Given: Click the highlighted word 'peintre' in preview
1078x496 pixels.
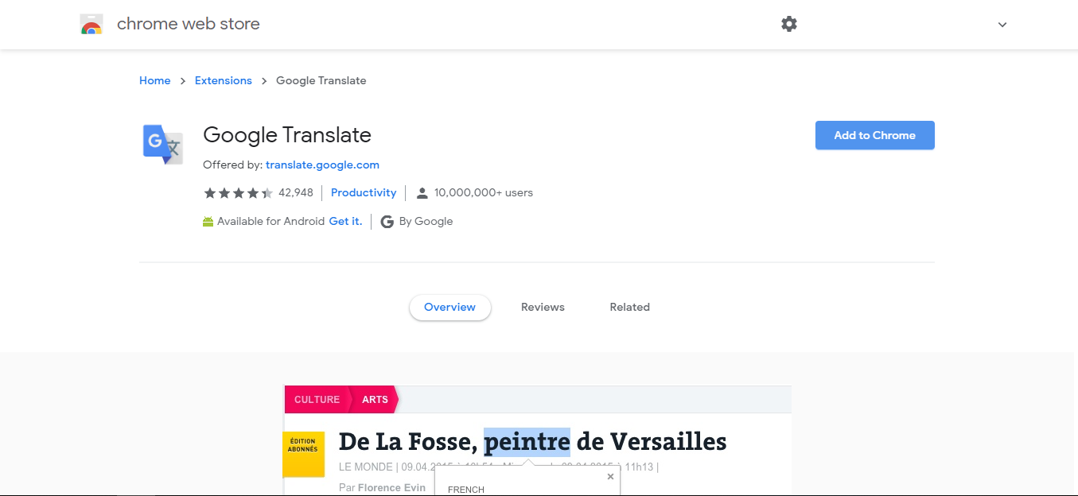Looking at the screenshot, I should [527, 441].
